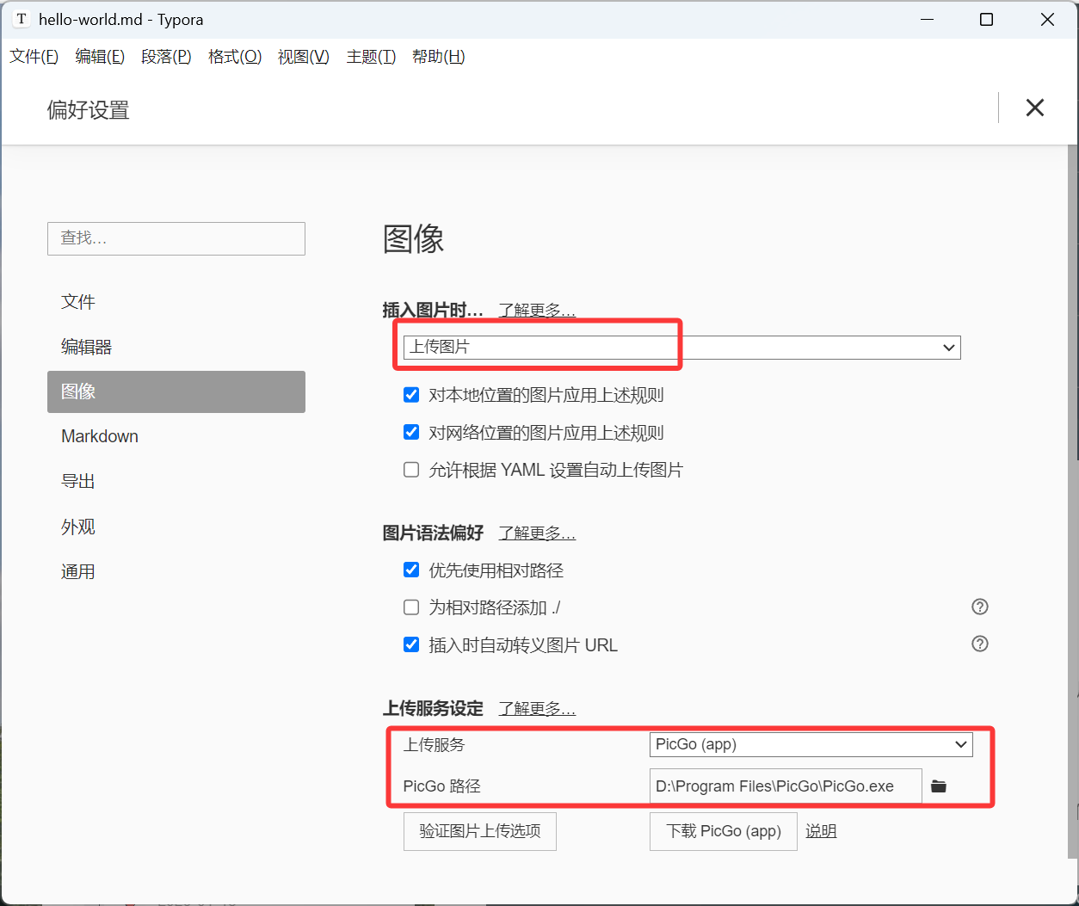The image size is (1079, 906).
Task: Click the 查找 search field
Action: [176, 238]
